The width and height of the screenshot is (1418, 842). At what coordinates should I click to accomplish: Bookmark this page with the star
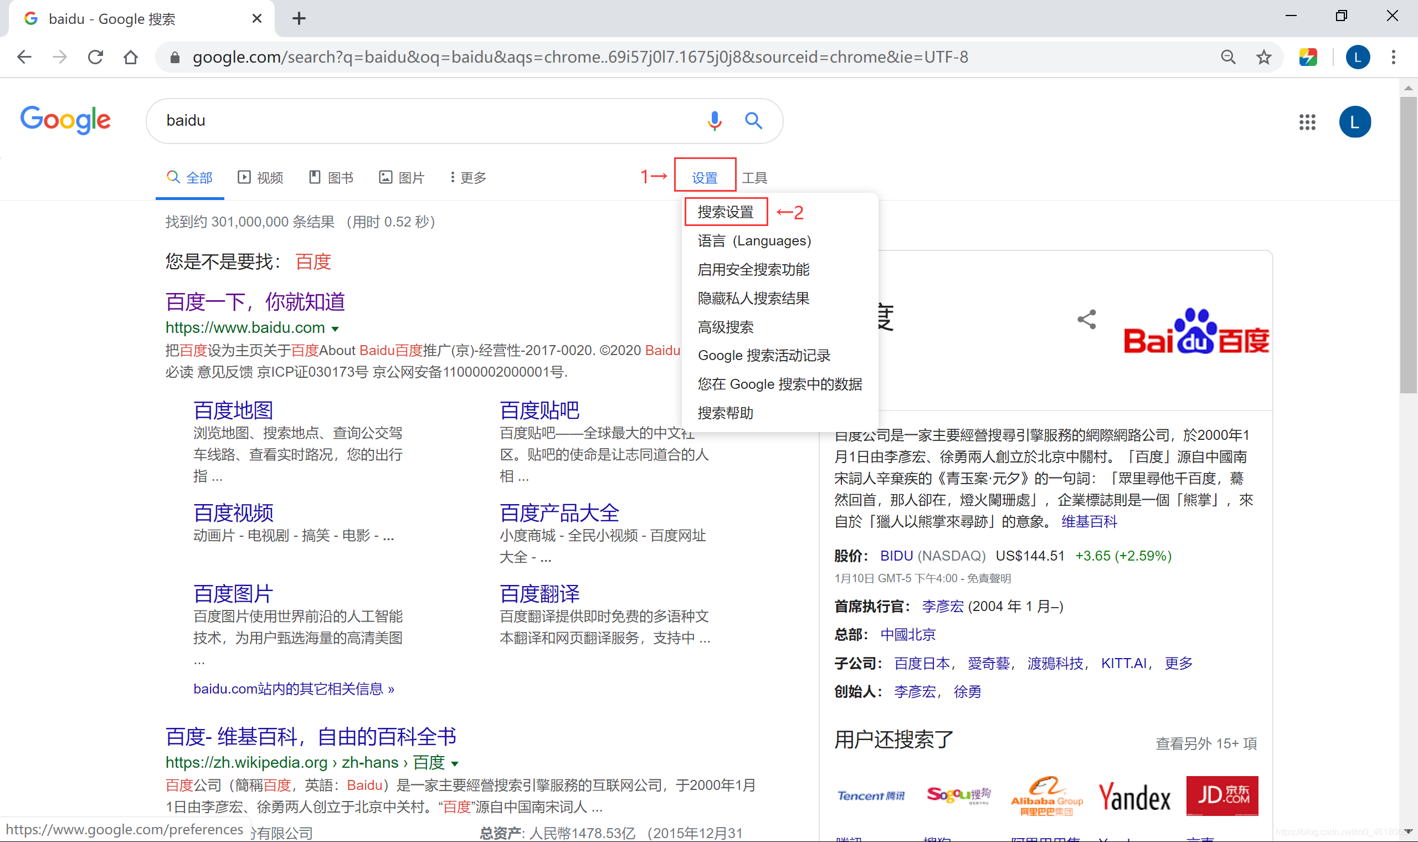click(1263, 57)
